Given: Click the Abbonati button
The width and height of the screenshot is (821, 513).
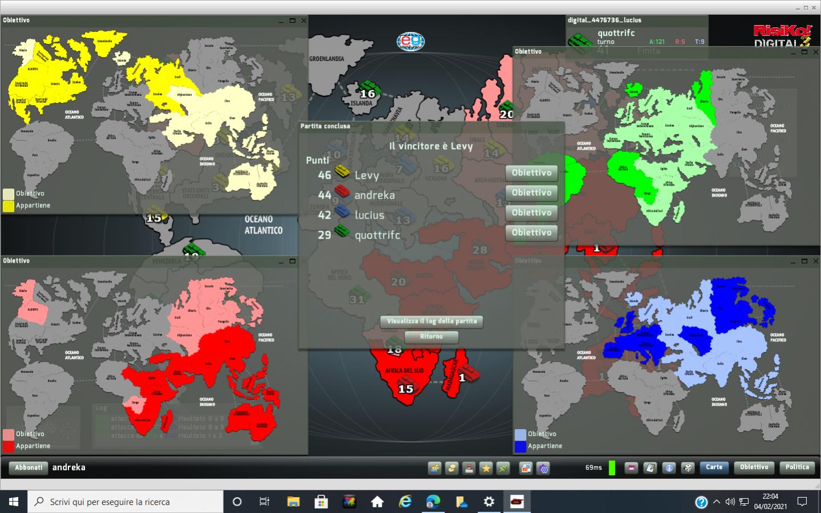Looking at the screenshot, I should pos(29,468).
